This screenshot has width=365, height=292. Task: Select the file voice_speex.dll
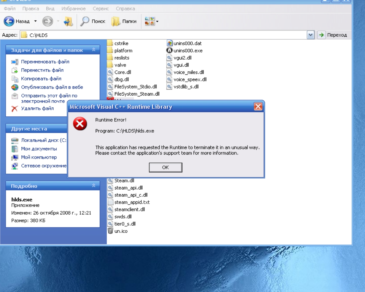[187, 79]
